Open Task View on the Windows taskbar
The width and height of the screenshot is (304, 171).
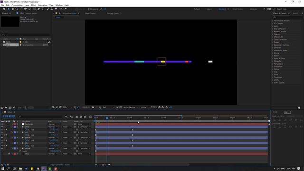pyautogui.click(x=14, y=169)
